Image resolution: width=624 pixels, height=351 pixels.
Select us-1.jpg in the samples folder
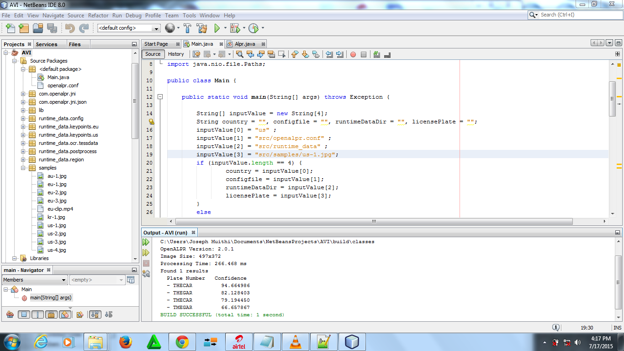point(57,225)
